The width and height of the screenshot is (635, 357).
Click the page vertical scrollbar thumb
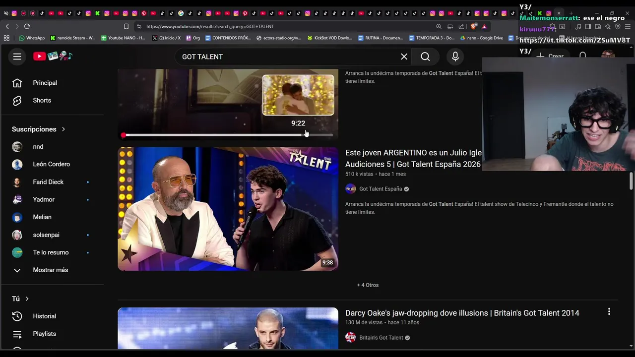[631, 181]
